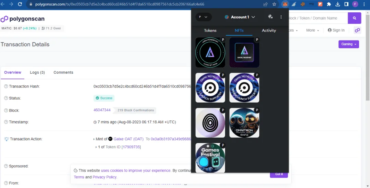
Task: Click the orange extension icon in toolbar
Action: (320, 4)
